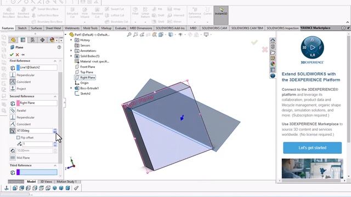The height and width of the screenshot is (197, 351).
Task: Expand the Annotations tree node
Action: (71, 51)
